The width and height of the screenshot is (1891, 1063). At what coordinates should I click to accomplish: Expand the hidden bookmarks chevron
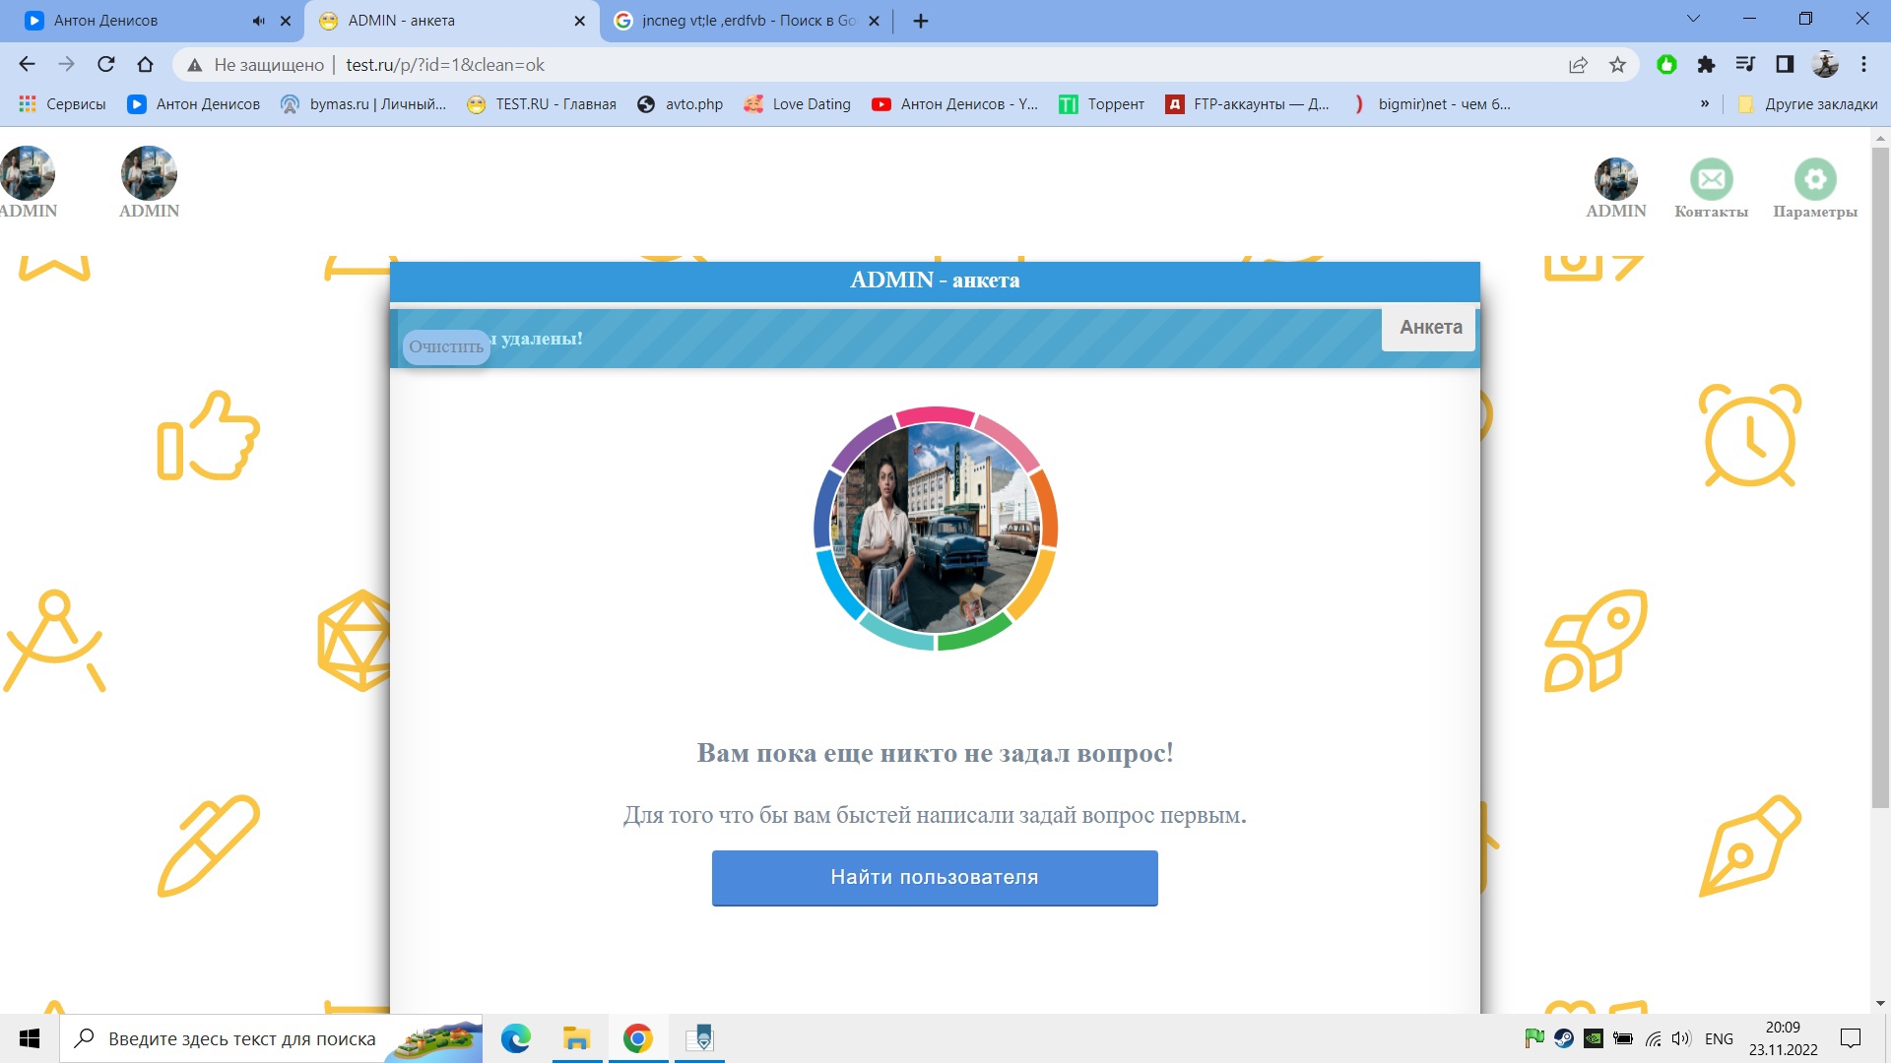[1705, 103]
